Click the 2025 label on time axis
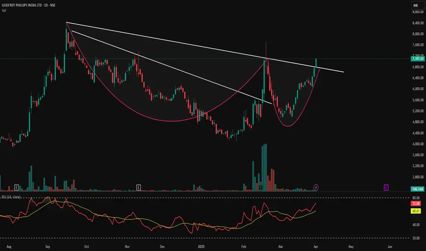The image size is (426, 251). click(201, 246)
